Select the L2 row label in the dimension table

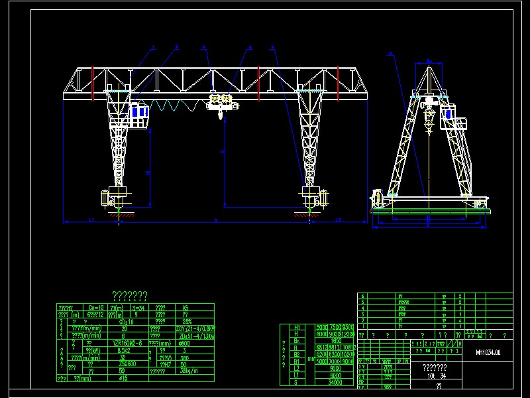click(297, 368)
